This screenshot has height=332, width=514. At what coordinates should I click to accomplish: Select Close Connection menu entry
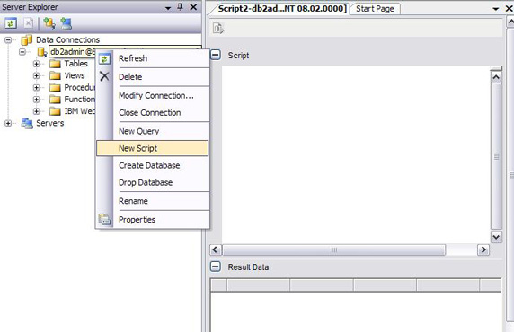coord(153,113)
